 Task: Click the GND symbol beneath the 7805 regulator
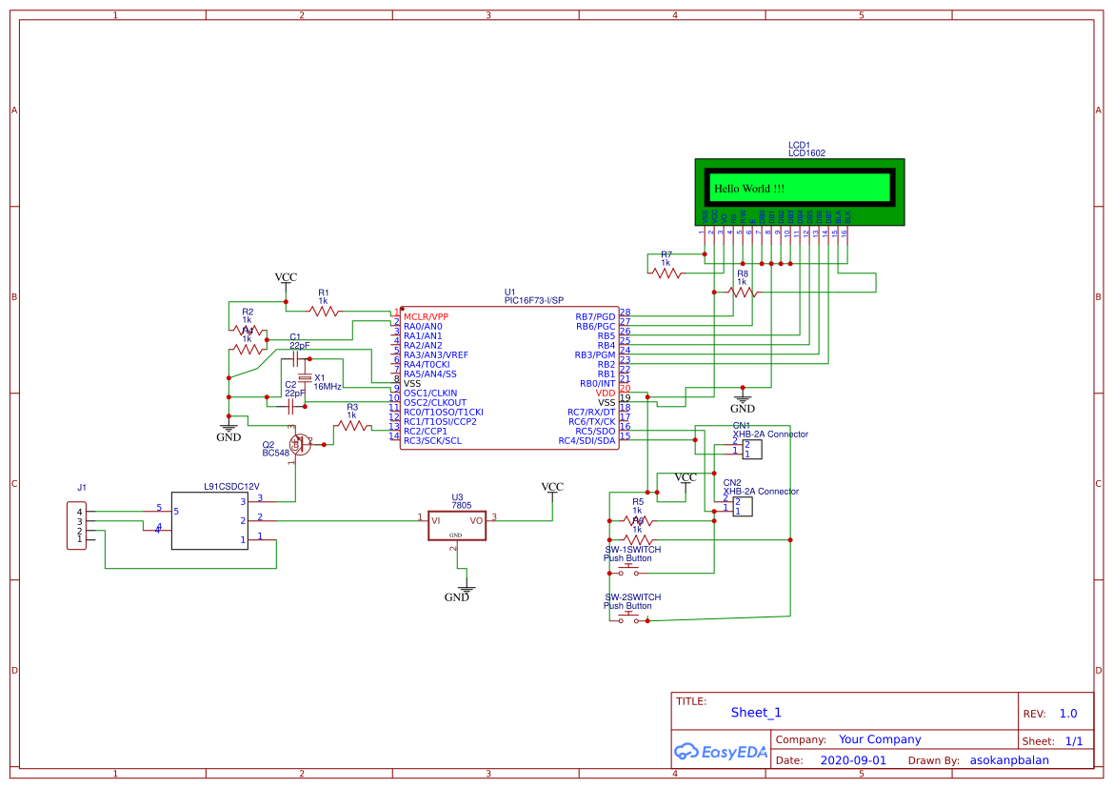point(465,590)
